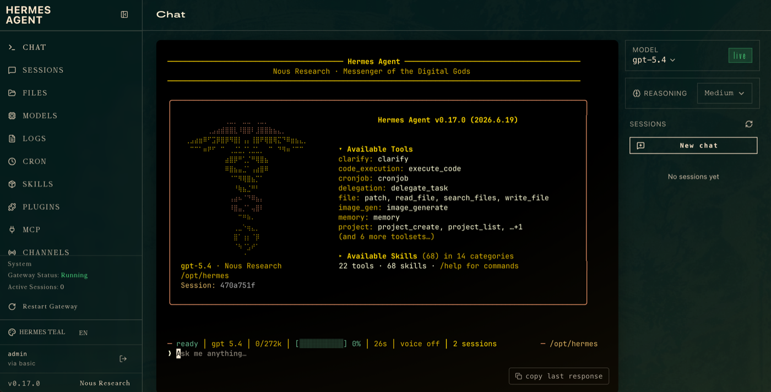Log out using the exit icon
Viewport: 771px width, 392px height.
(123, 359)
